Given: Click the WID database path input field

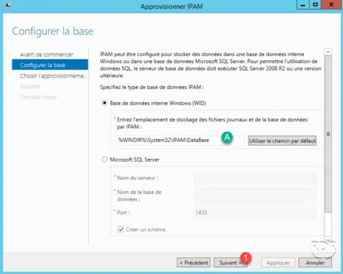Looking at the screenshot, I should [181, 140].
